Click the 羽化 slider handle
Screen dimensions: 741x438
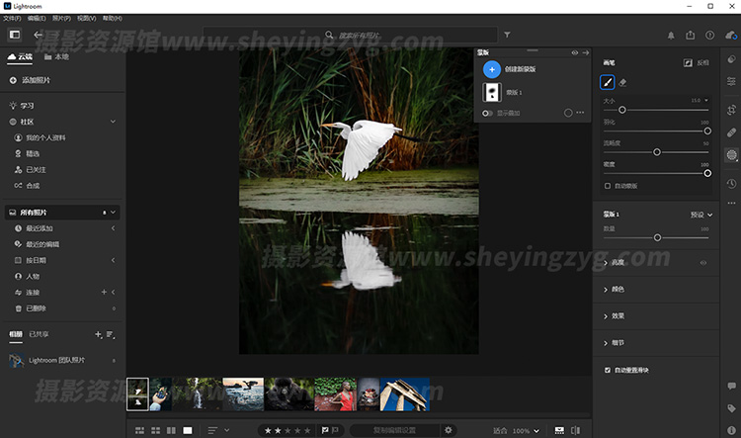tap(707, 131)
